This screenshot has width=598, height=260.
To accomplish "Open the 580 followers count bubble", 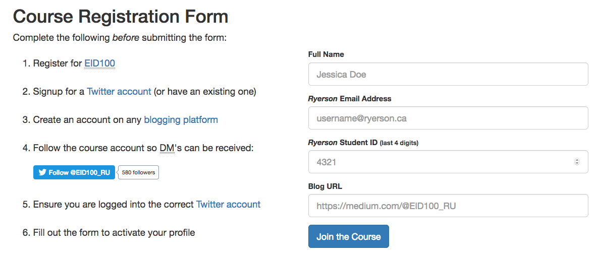I will coord(138,172).
